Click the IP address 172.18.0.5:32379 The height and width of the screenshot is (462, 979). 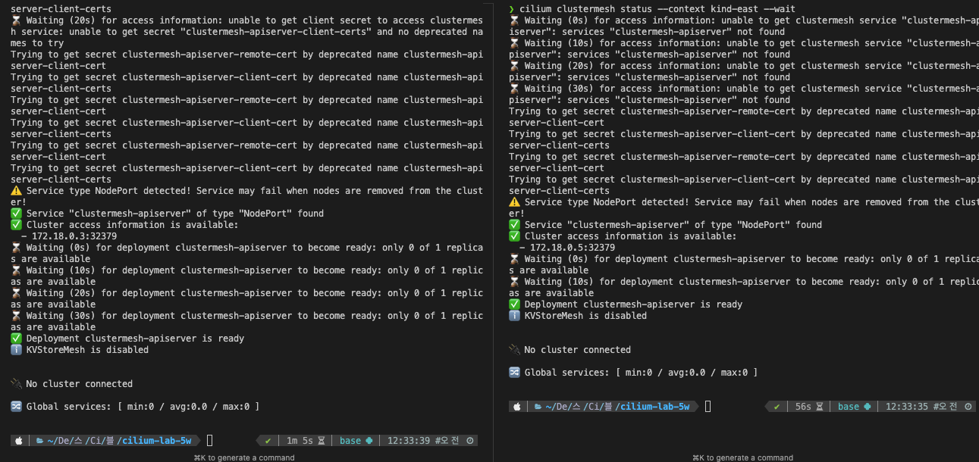572,248
